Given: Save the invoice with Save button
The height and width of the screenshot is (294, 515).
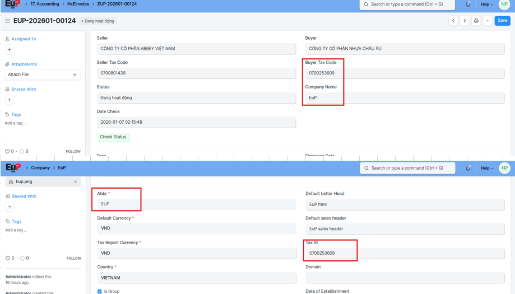Looking at the screenshot, I should click(502, 21).
